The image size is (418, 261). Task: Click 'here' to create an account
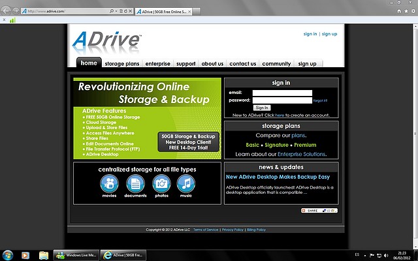click(280, 115)
